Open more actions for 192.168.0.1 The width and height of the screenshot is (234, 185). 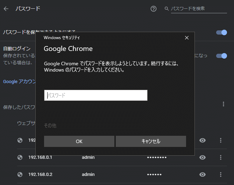(221, 157)
